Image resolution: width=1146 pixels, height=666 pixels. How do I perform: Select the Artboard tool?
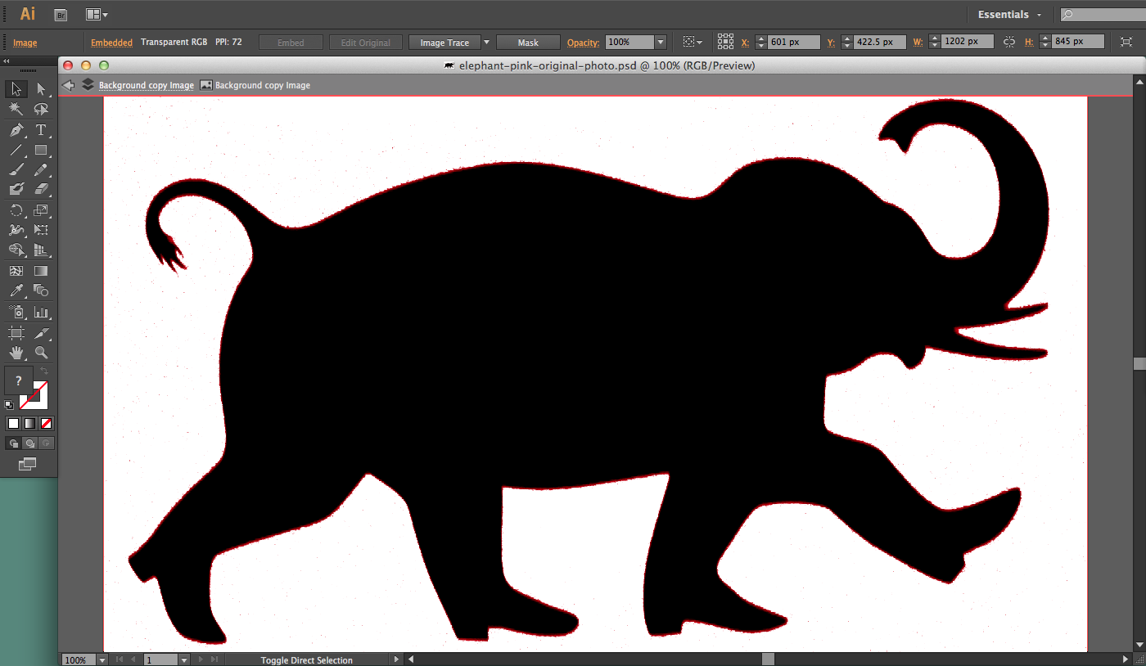[16, 333]
